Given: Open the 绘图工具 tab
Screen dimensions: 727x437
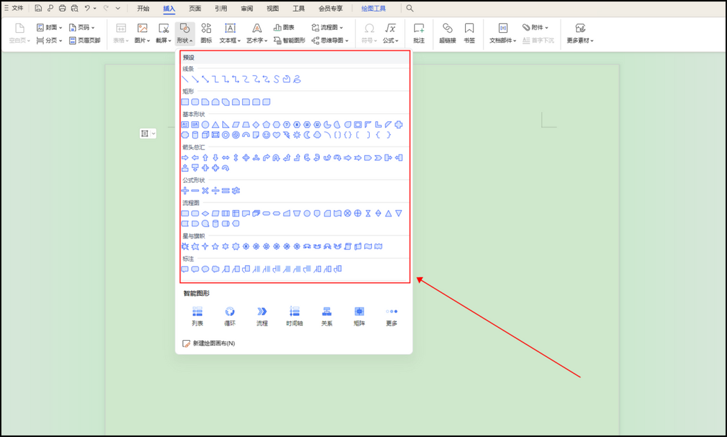Looking at the screenshot, I should [373, 8].
